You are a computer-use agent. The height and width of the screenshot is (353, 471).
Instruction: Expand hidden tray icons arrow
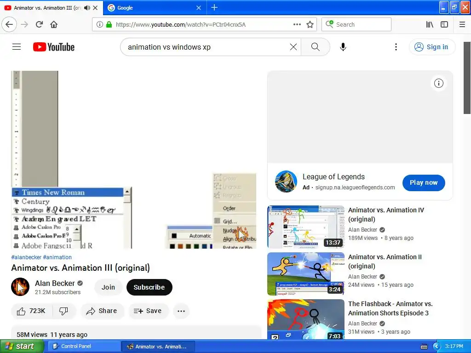437,347
